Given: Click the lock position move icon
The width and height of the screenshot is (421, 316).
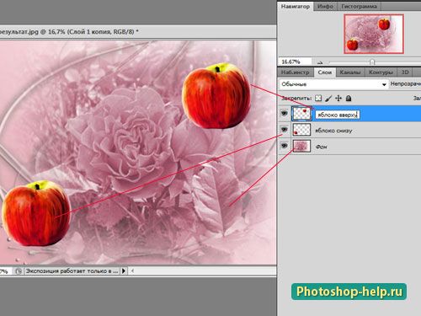Looking at the screenshot, I should [338, 98].
